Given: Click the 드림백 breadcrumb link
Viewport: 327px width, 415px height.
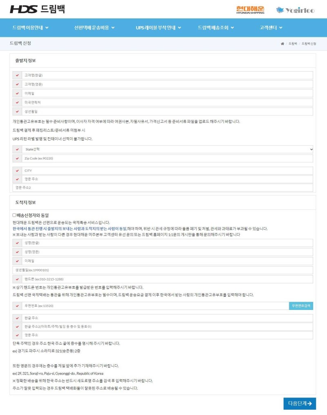Looking at the screenshot, I should point(293,44).
